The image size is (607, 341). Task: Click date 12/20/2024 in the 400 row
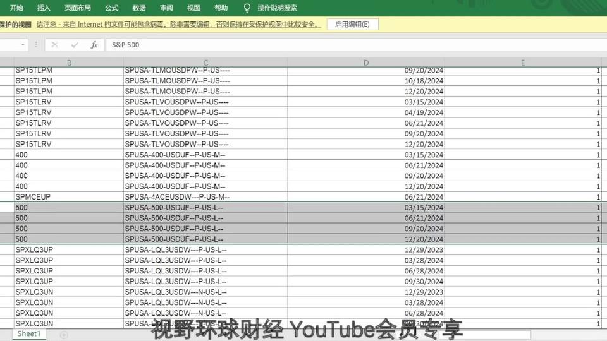(366, 186)
